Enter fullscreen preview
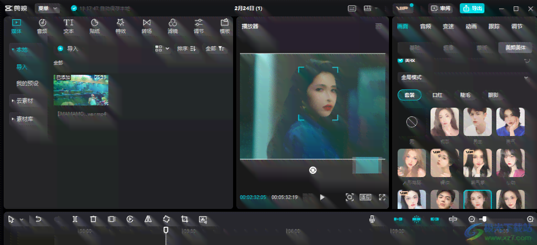537x245 pixels. 382,197
